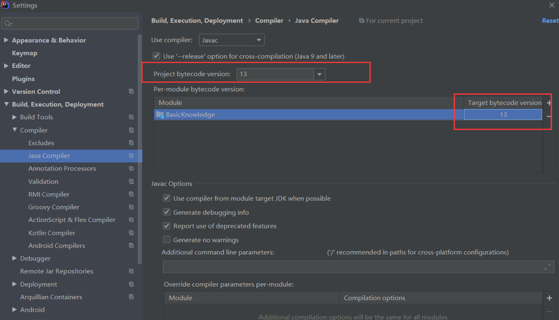559x320 pixels.
Task: Toggle Use compiler from module target JDK
Action: point(167,198)
